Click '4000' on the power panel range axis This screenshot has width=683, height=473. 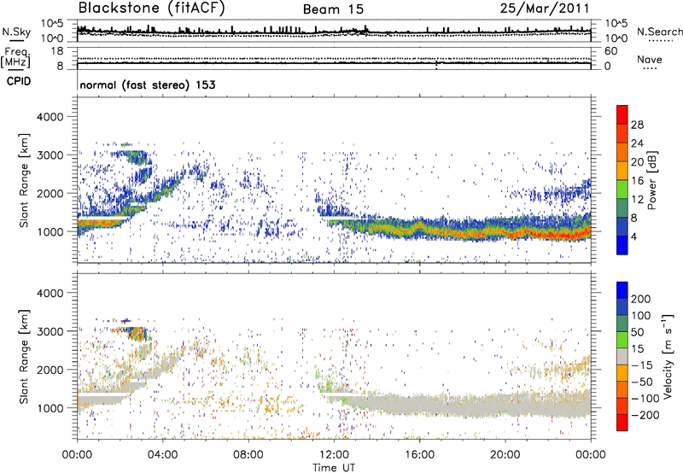point(50,117)
